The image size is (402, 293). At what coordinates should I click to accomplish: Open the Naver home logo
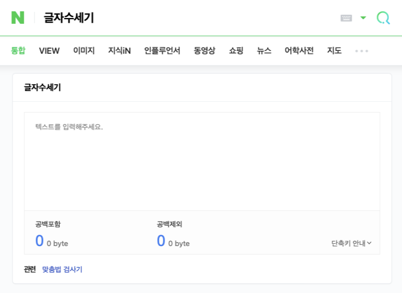point(18,18)
